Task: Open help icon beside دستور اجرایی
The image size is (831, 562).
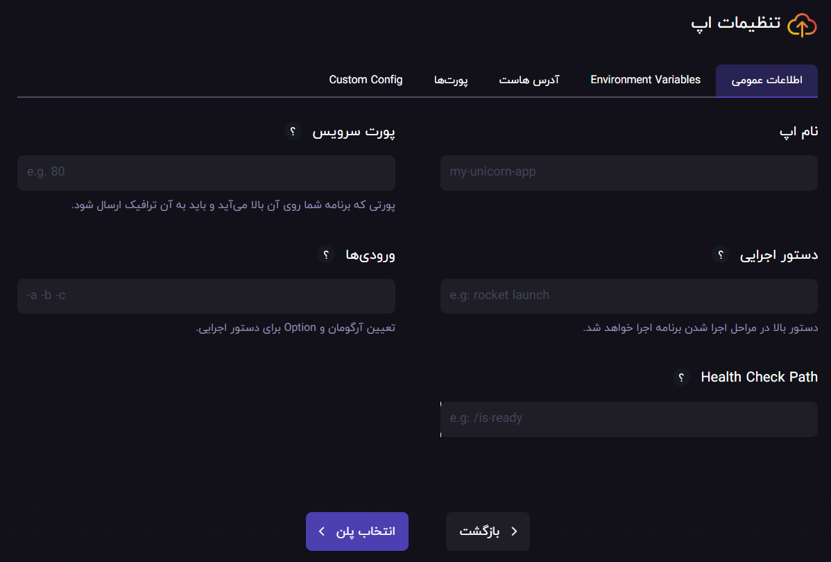Action: tap(721, 255)
